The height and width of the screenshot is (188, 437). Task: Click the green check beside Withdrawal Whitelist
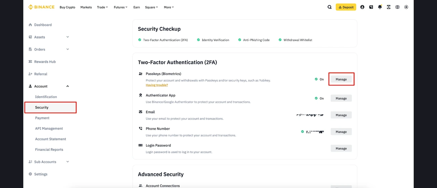point(280,40)
